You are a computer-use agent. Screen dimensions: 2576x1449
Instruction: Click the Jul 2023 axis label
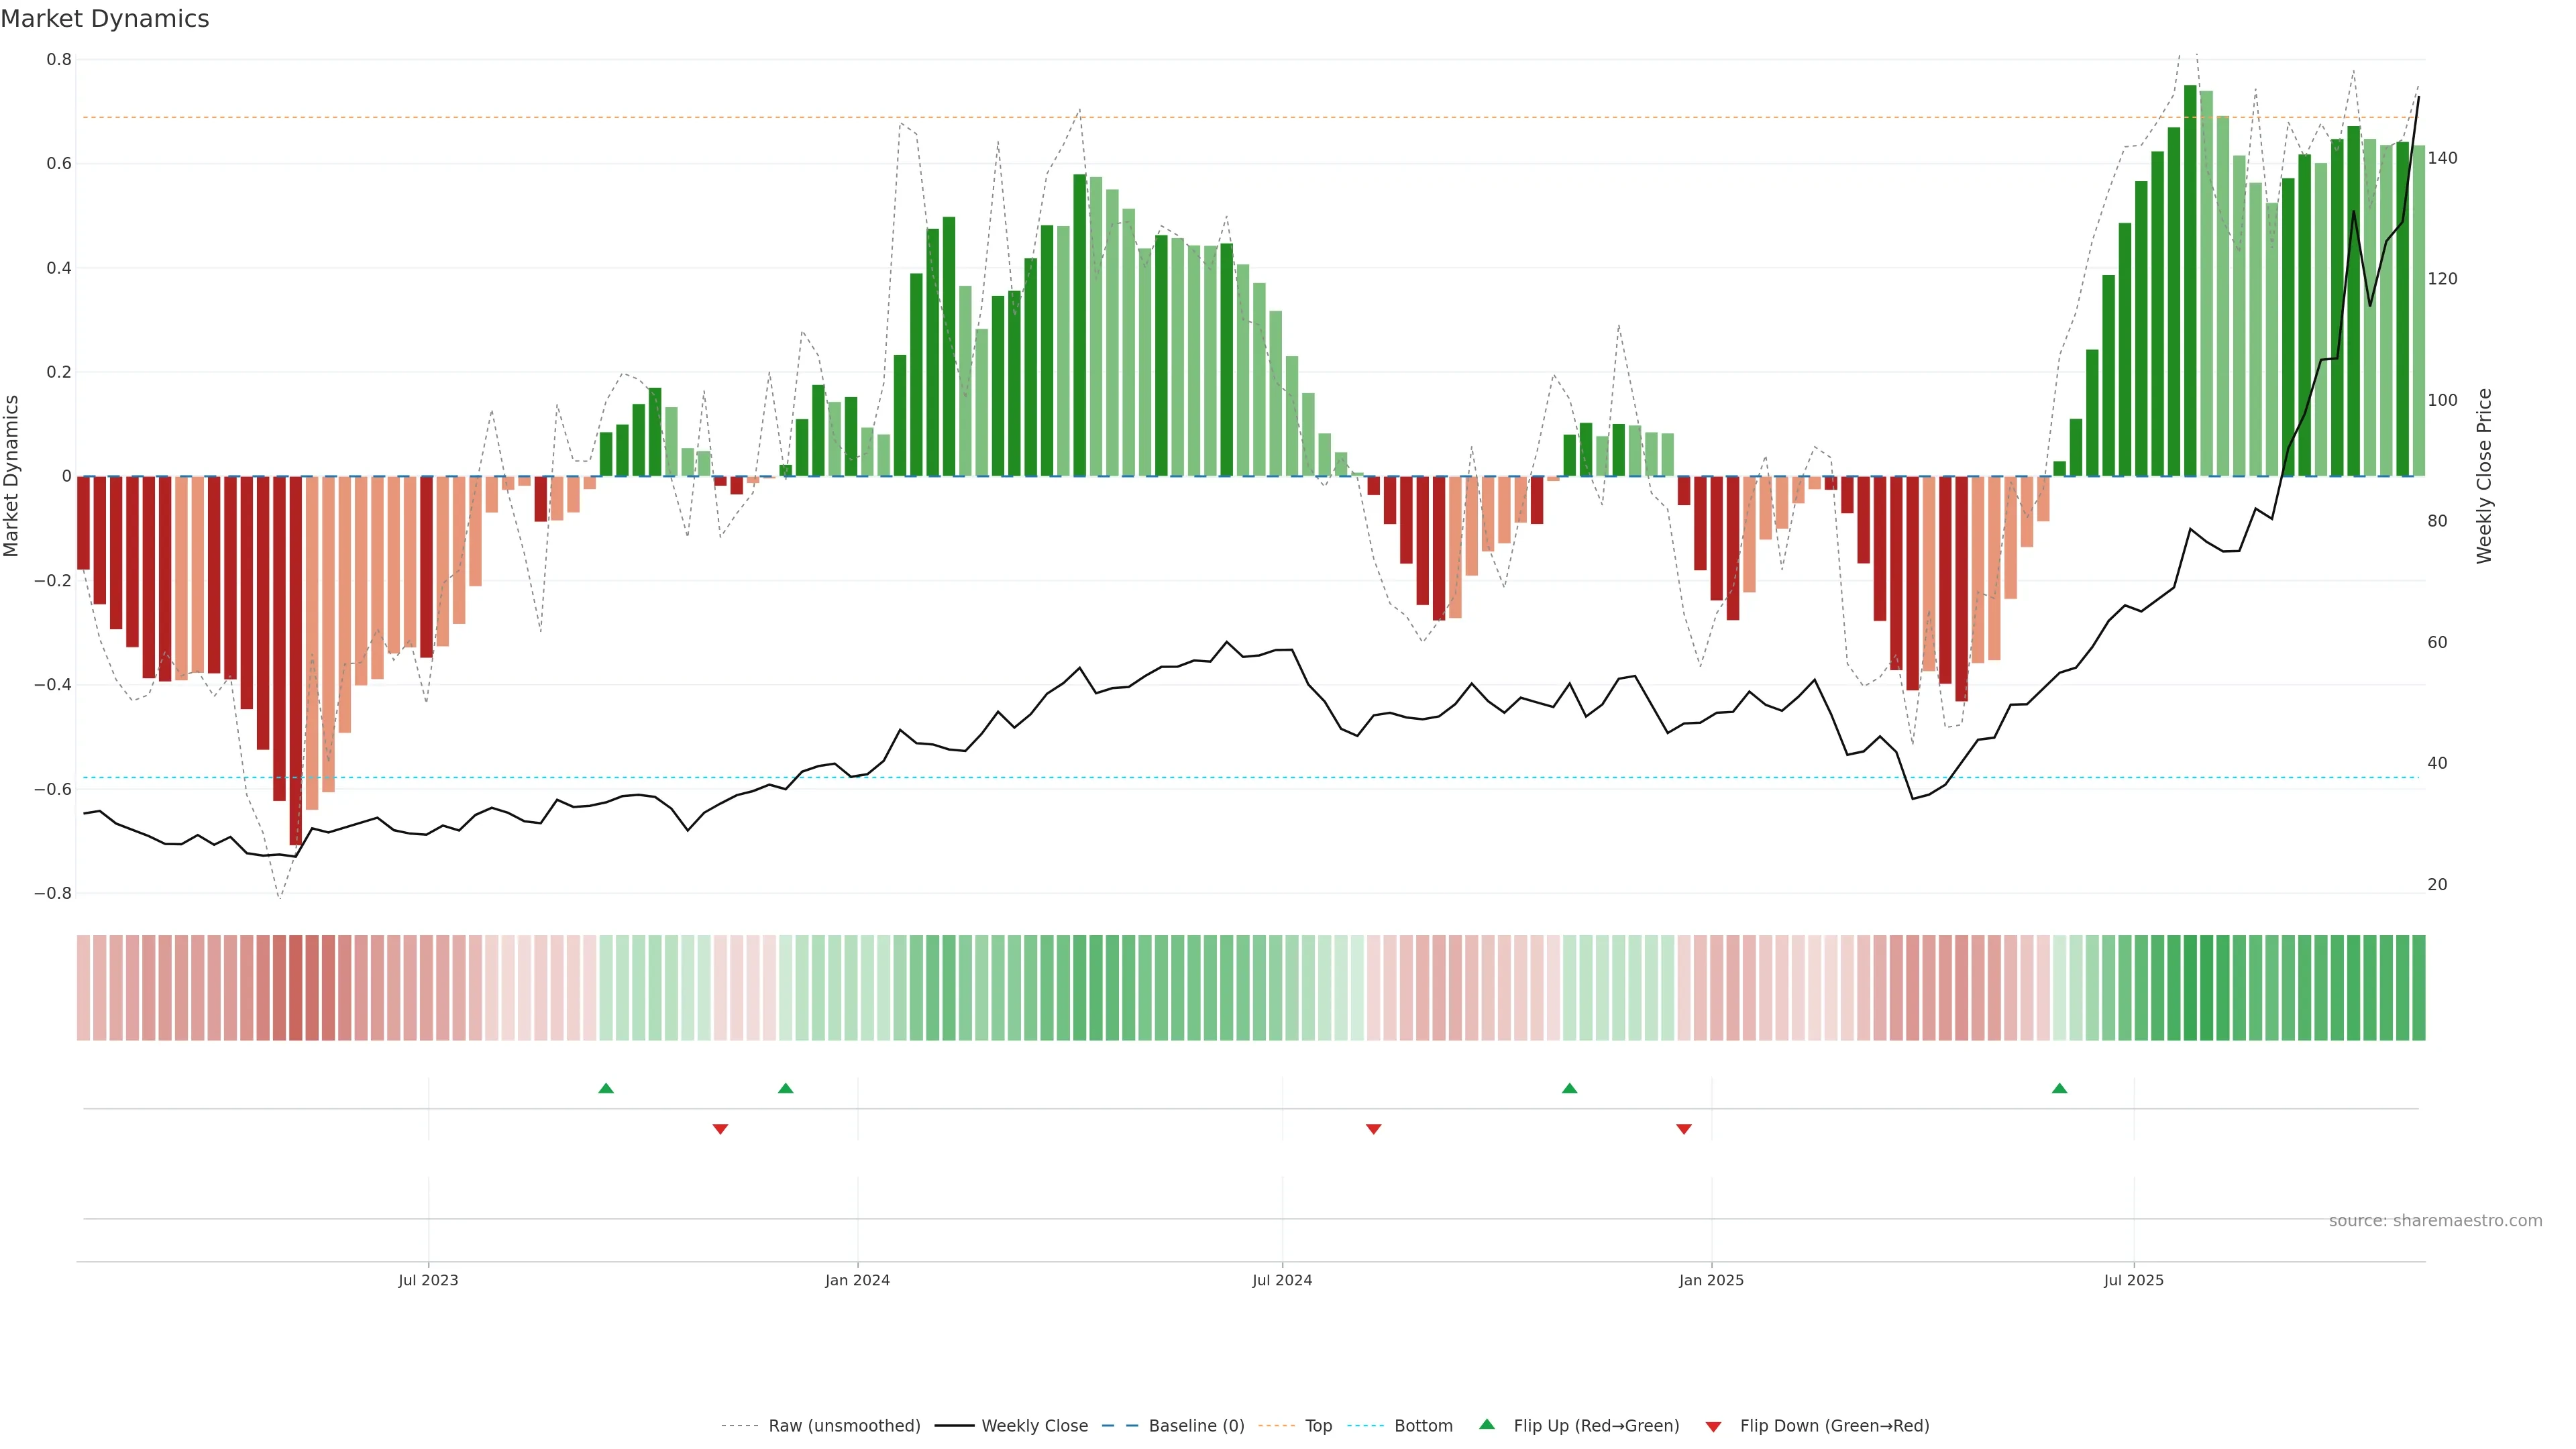[428, 1280]
